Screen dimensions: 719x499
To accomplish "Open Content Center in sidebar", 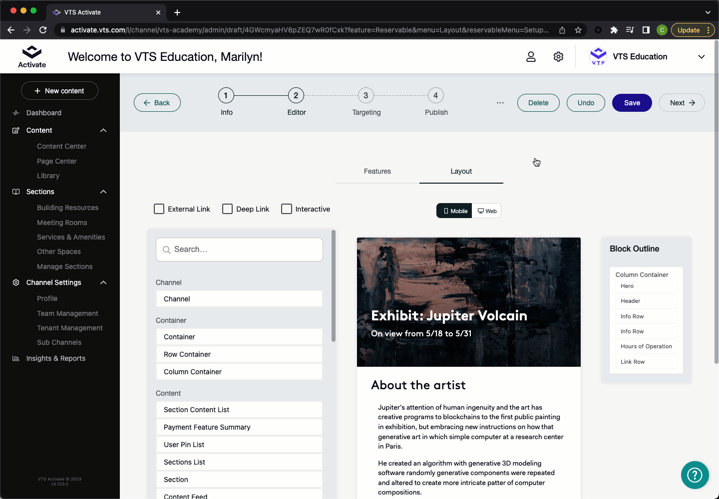I will click(x=61, y=146).
